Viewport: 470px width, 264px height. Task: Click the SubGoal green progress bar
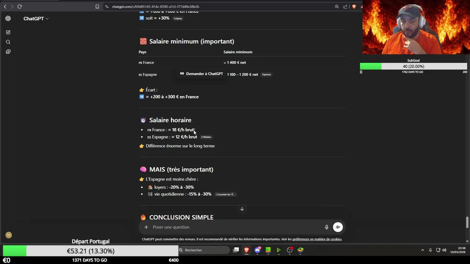point(370,66)
